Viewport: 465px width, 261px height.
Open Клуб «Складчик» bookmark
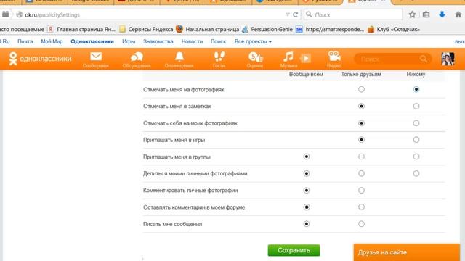394,29
